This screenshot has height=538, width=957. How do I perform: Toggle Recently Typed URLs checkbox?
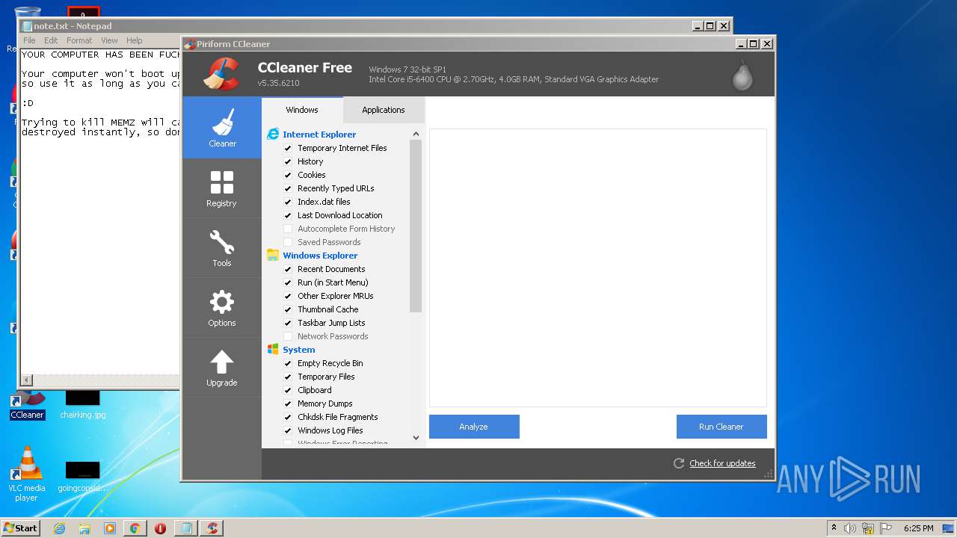pos(288,188)
